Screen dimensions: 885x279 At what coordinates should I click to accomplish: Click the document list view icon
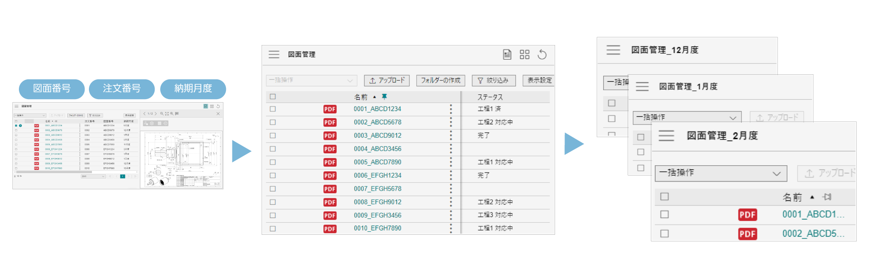(507, 55)
